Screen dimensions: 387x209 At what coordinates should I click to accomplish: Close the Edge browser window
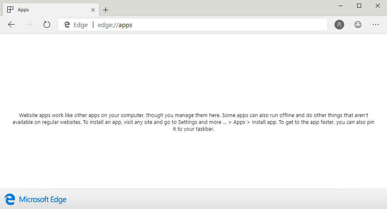pos(377,6)
